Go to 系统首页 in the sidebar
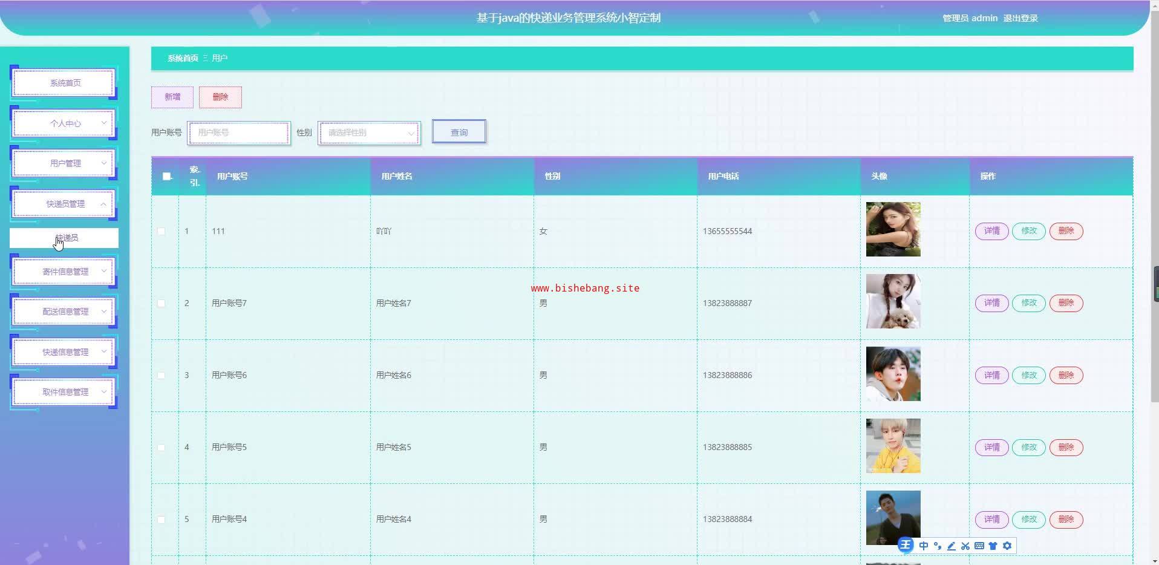The height and width of the screenshot is (565, 1159). click(x=64, y=83)
